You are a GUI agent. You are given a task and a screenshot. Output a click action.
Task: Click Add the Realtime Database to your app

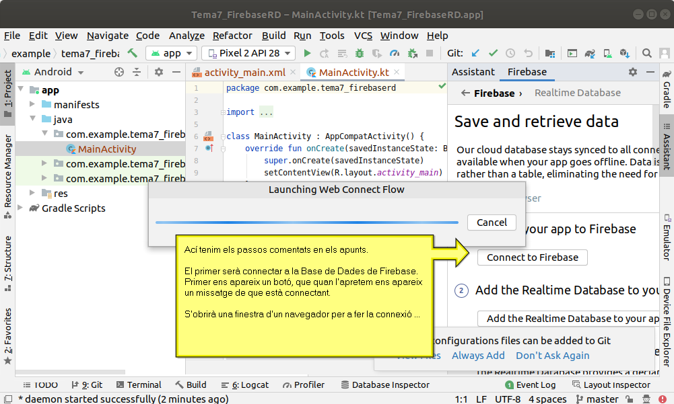coord(568,318)
